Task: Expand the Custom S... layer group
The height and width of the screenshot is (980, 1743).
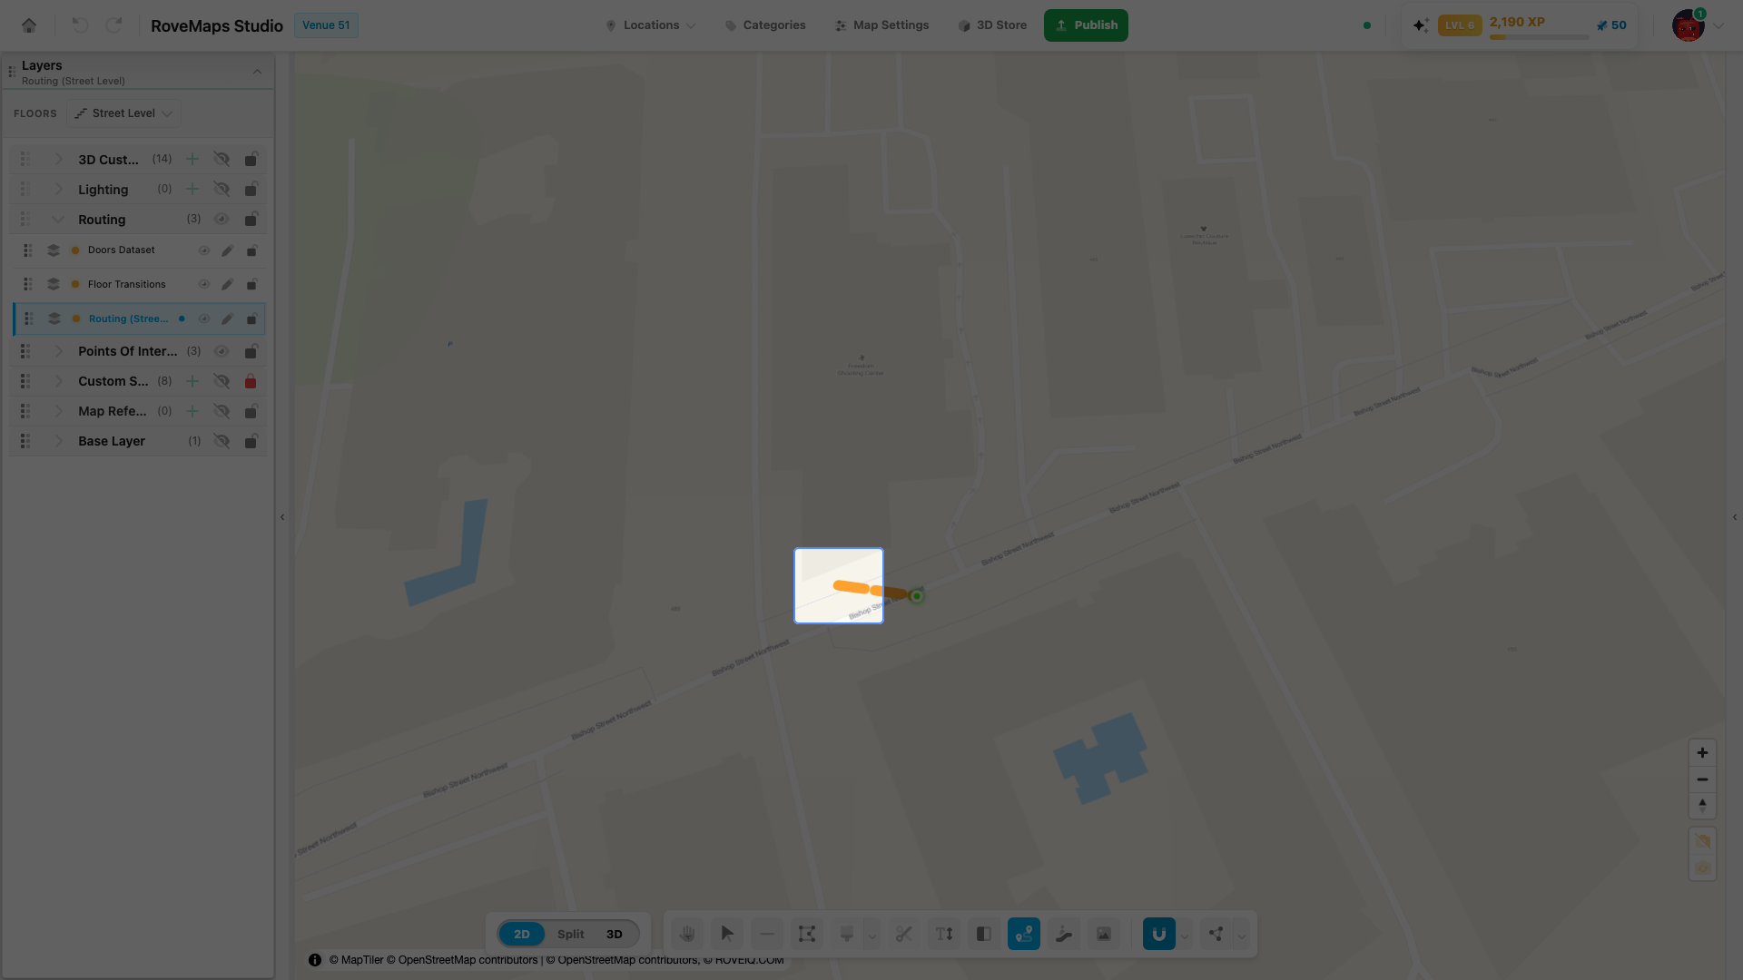Action: pyautogui.click(x=59, y=382)
